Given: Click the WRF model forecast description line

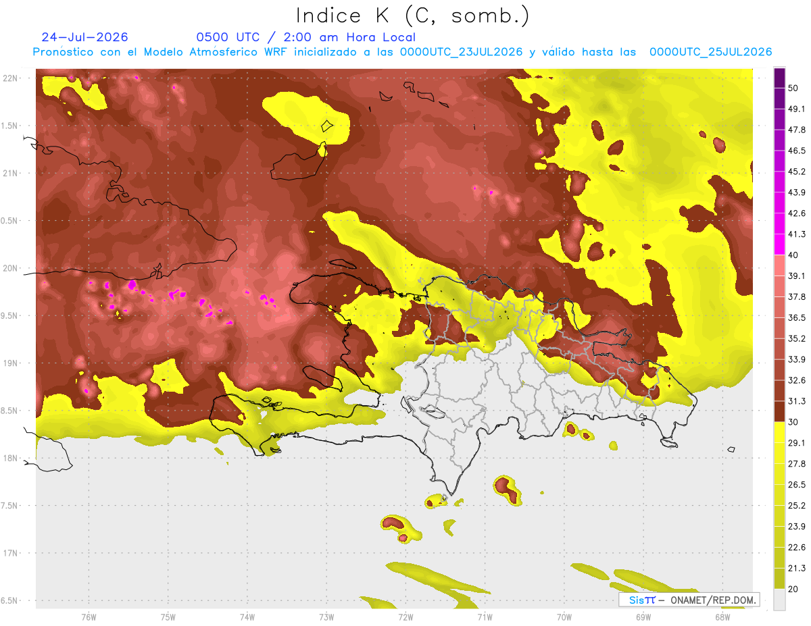Looking at the screenshot, I should point(402,52).
